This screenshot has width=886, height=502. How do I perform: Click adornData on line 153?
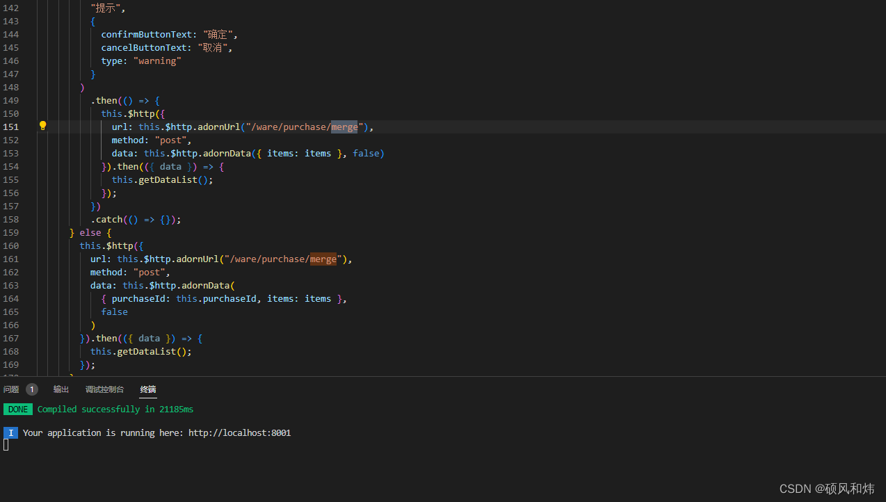[x=227, y=153]
